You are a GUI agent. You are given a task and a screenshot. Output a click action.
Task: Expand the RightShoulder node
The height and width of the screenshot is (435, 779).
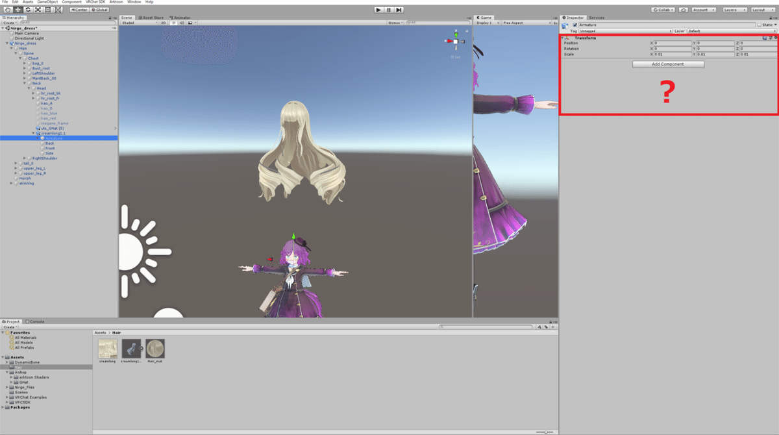pos(25,158)
